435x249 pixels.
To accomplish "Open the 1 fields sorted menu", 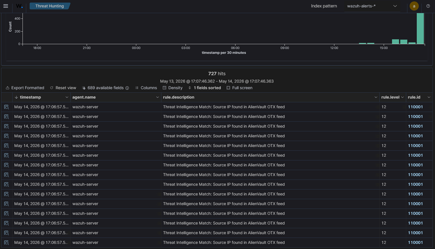I will coord(204,88).
